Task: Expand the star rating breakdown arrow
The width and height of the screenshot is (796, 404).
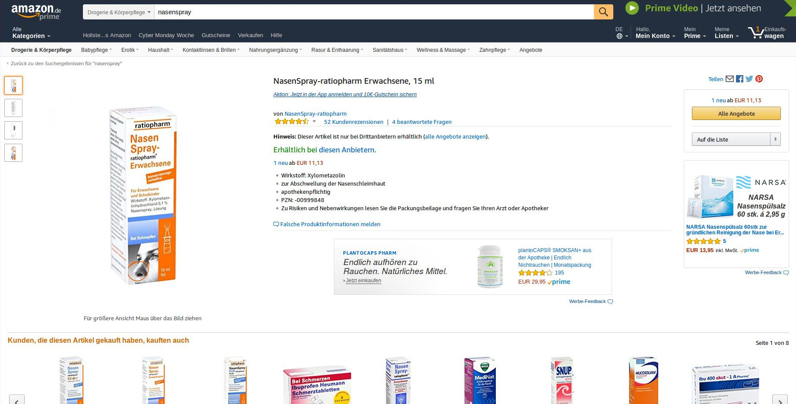Action: pos(314,122)
